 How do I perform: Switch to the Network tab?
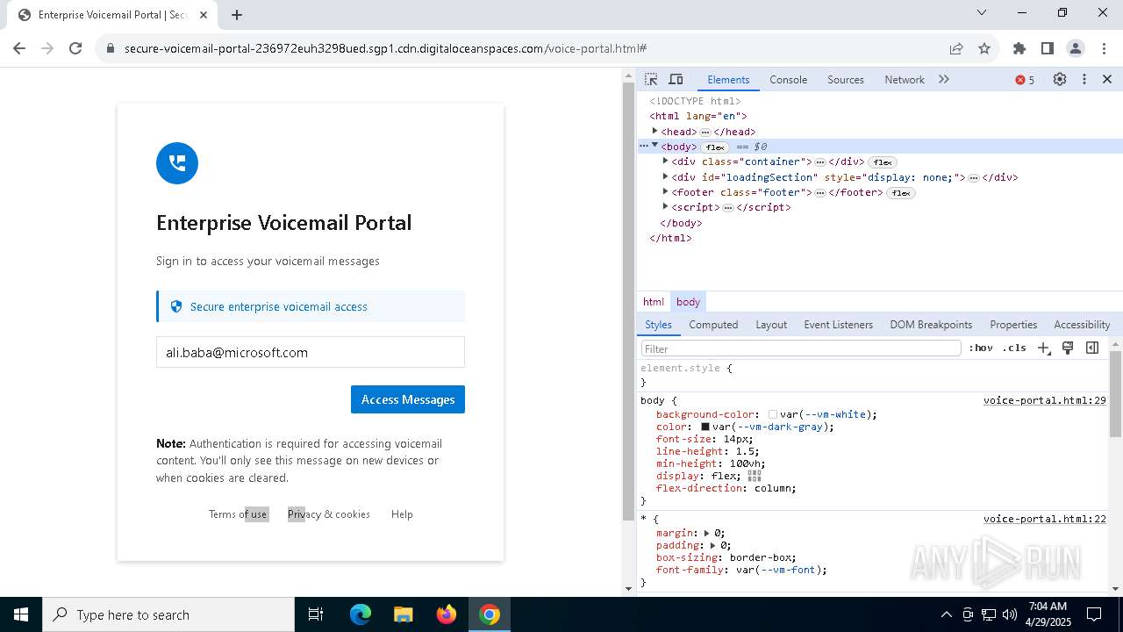(904, 79)
